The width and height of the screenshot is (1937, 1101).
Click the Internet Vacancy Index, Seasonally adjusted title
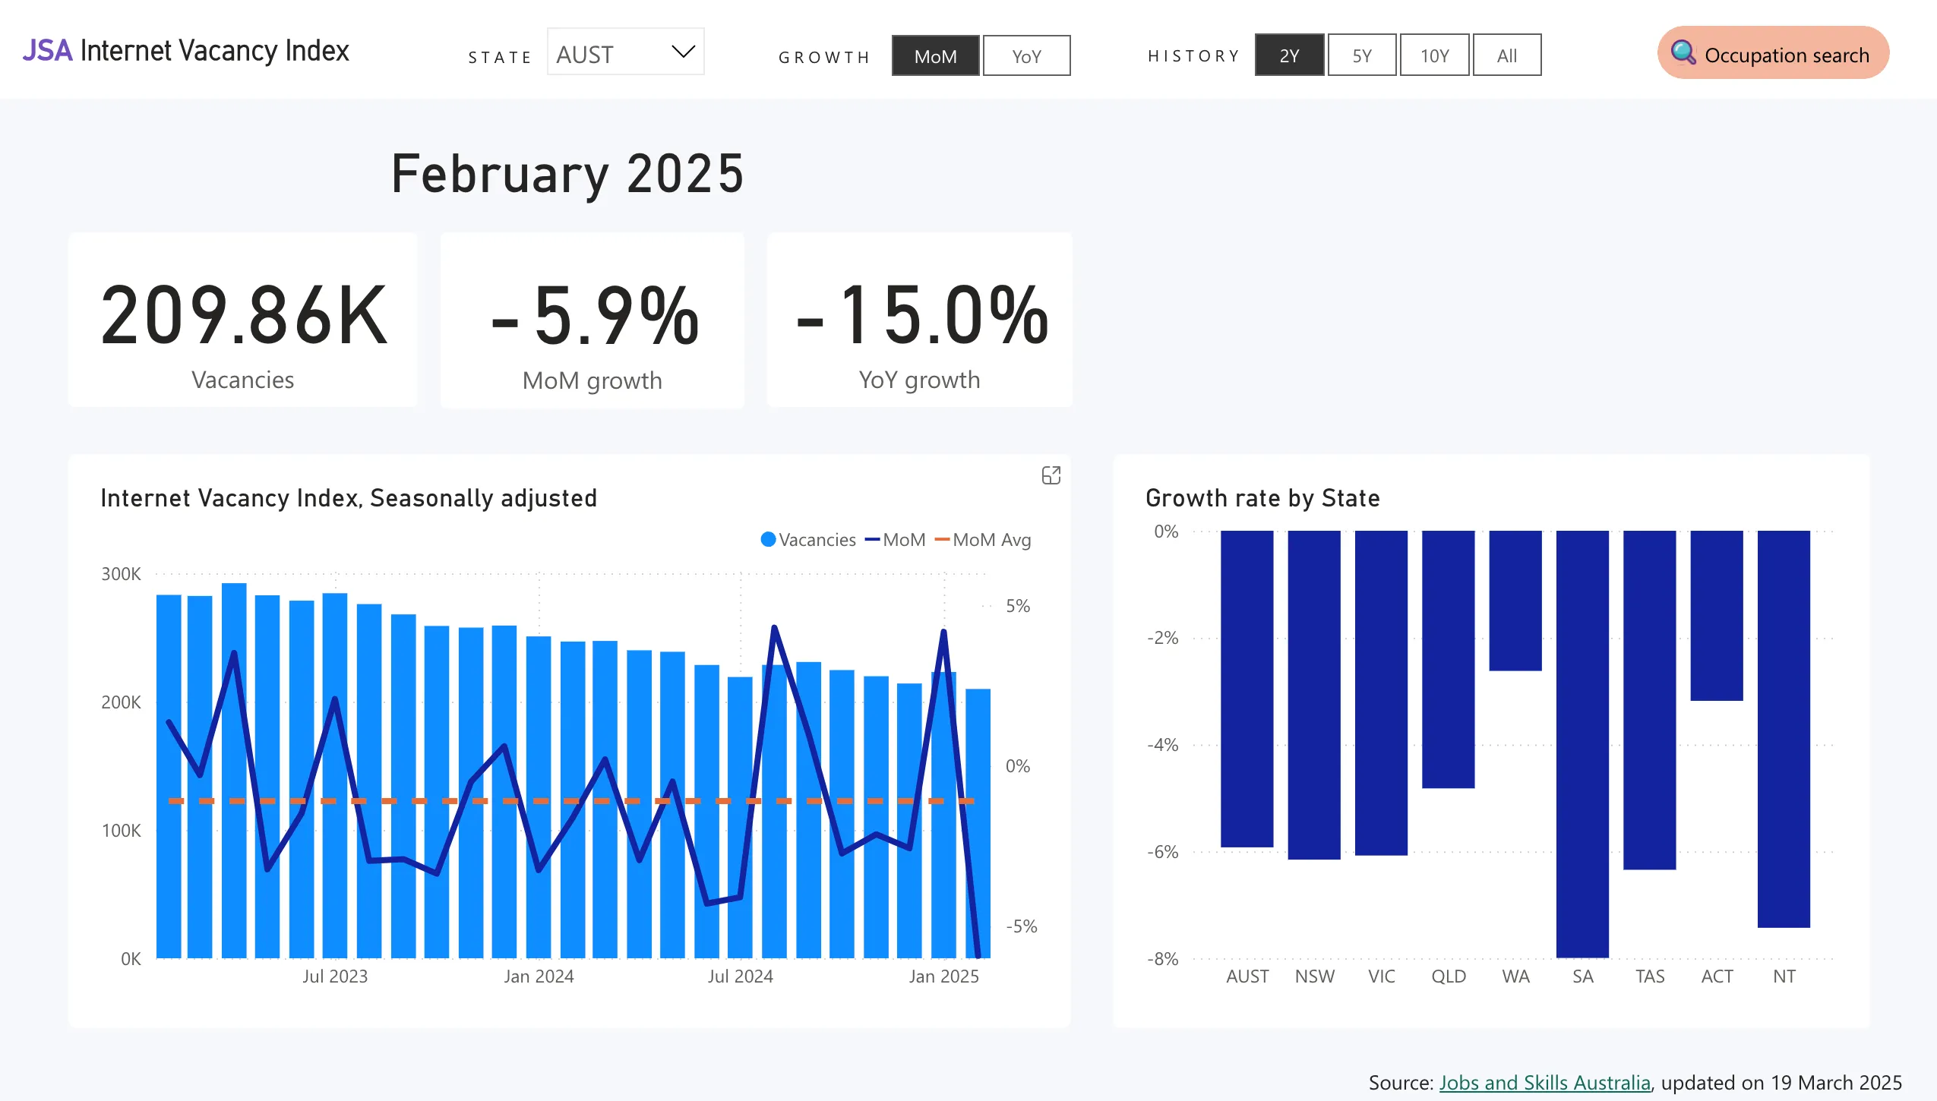click(x=349, y=498)
